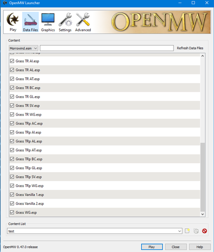Click the vertical scrollbar thumb
This screenshot has height=252, width=214.
point(202,177)
